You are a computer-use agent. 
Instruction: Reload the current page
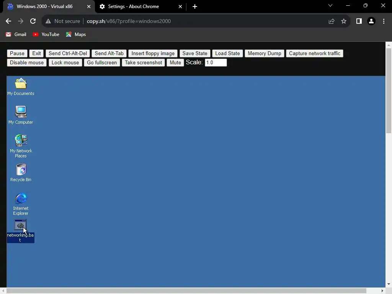tap(33, 21)
